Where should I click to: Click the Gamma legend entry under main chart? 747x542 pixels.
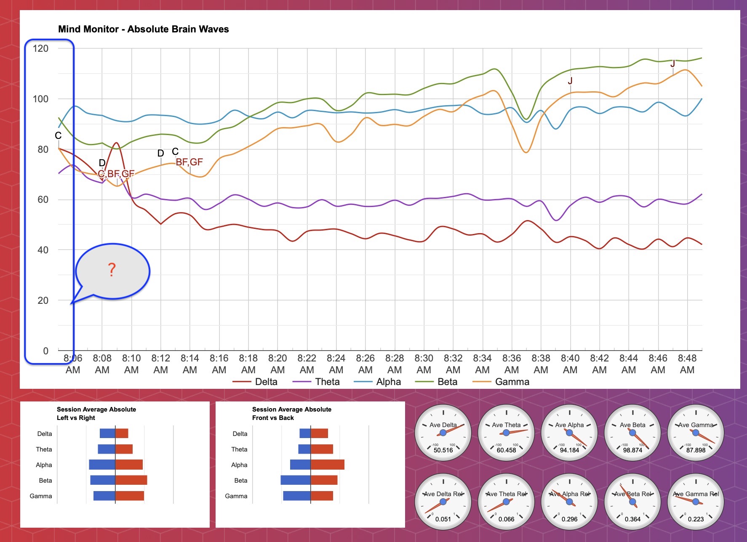[x=501, y=382]
